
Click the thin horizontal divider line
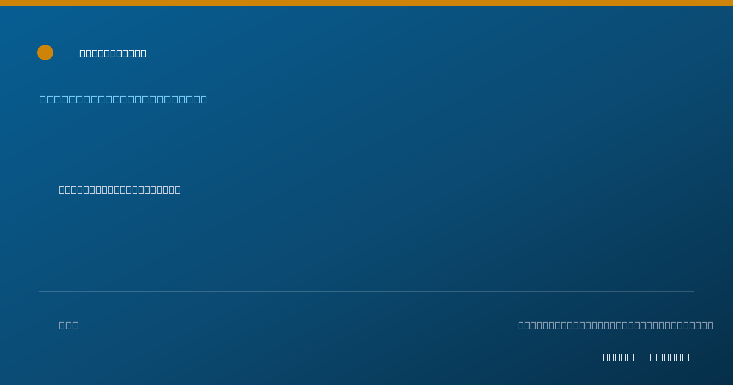coord(366,291)
